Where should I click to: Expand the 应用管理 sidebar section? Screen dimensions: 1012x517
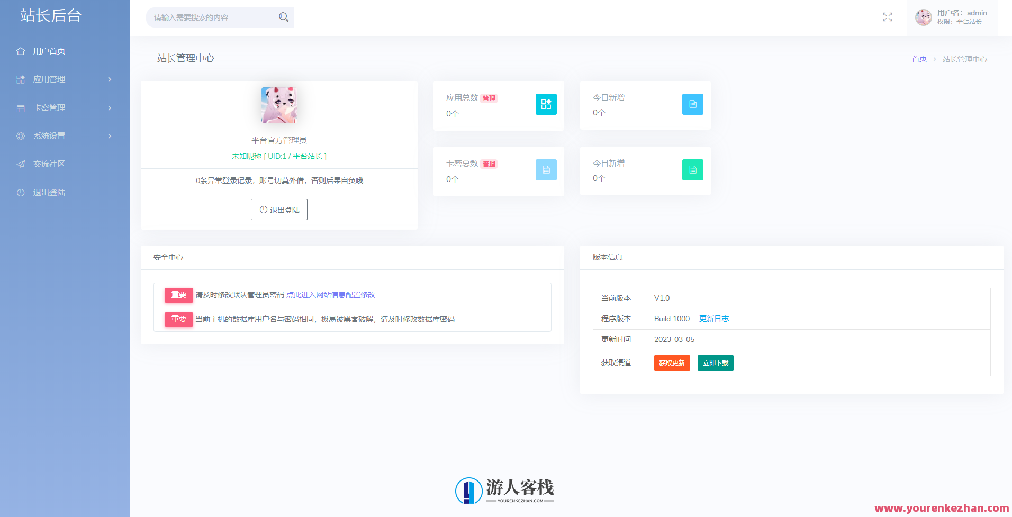point(65,79)
